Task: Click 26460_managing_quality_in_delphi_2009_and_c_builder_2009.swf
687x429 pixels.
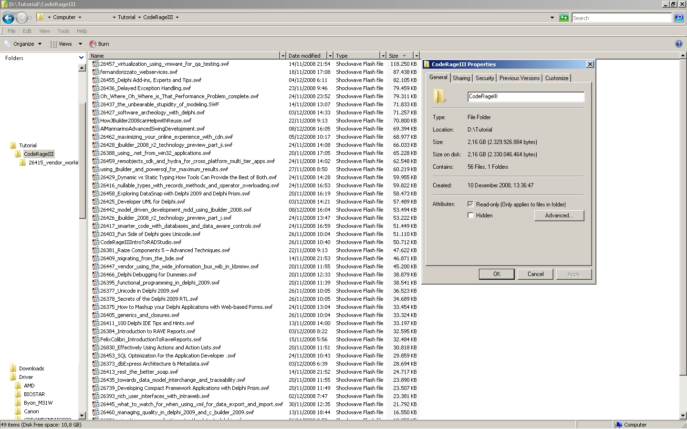Action: tap(177, 412)
